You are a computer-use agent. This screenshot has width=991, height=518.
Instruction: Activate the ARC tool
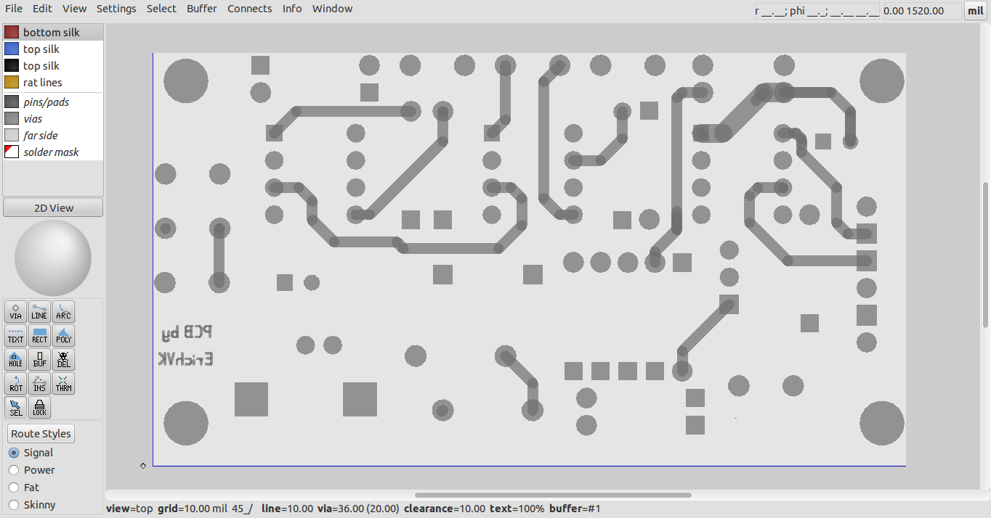tap(63, 311)
